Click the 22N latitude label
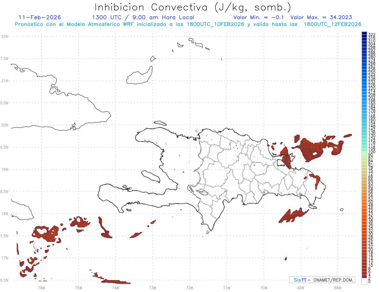The width and height of the screenshot is (379, 292). [x=5, y=37]
